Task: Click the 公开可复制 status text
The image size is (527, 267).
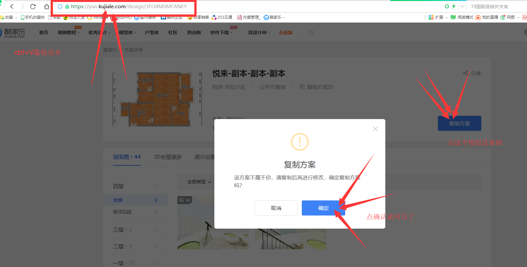Action: coord(272,87)
